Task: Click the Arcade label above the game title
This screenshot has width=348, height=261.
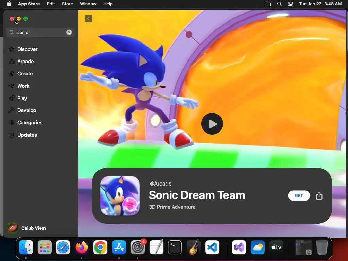Action: point(161,184)
